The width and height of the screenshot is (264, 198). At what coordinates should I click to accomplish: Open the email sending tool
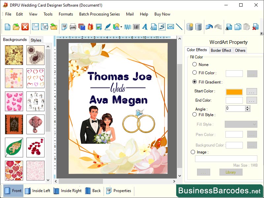[170, 26]
